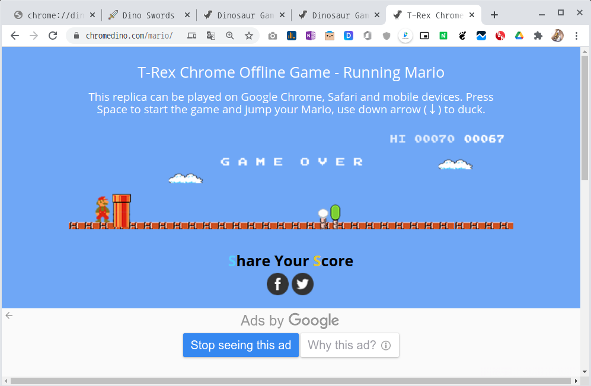This screenshot has width=591, height=386.
Task: Open the screenshot capture extension
Action: point(272,36)
